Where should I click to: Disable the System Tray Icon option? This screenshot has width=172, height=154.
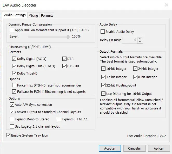(x=8, y=135)
